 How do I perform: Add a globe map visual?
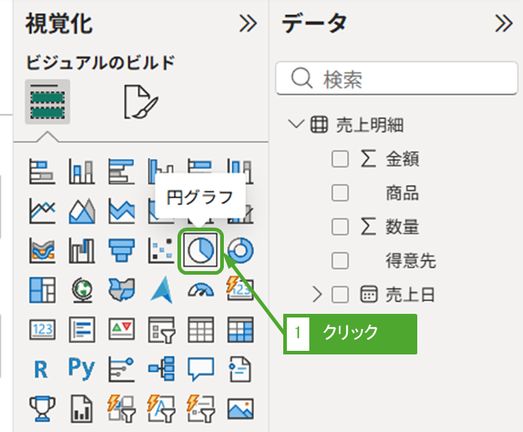(x=82, y=289)
